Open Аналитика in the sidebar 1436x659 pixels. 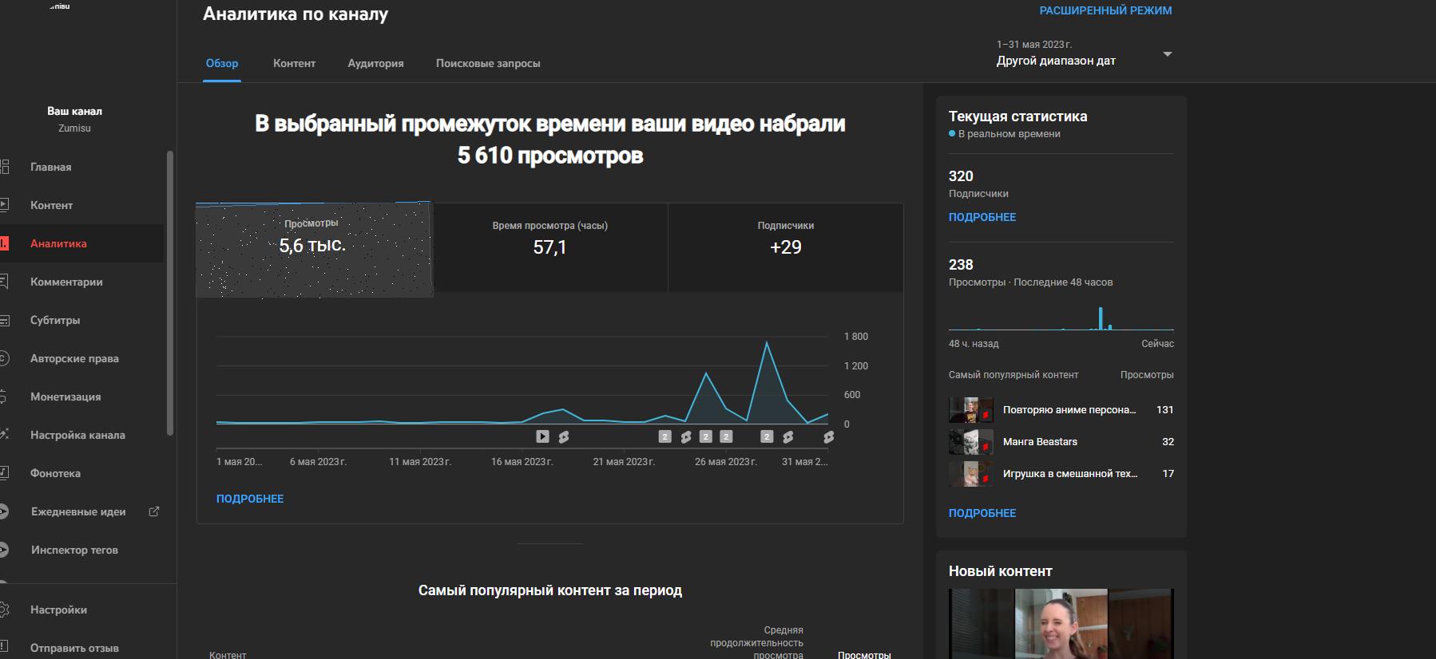[80, 243]
